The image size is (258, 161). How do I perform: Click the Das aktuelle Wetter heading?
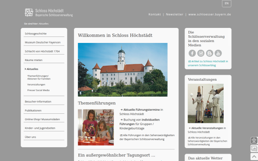tap(206, 158)
